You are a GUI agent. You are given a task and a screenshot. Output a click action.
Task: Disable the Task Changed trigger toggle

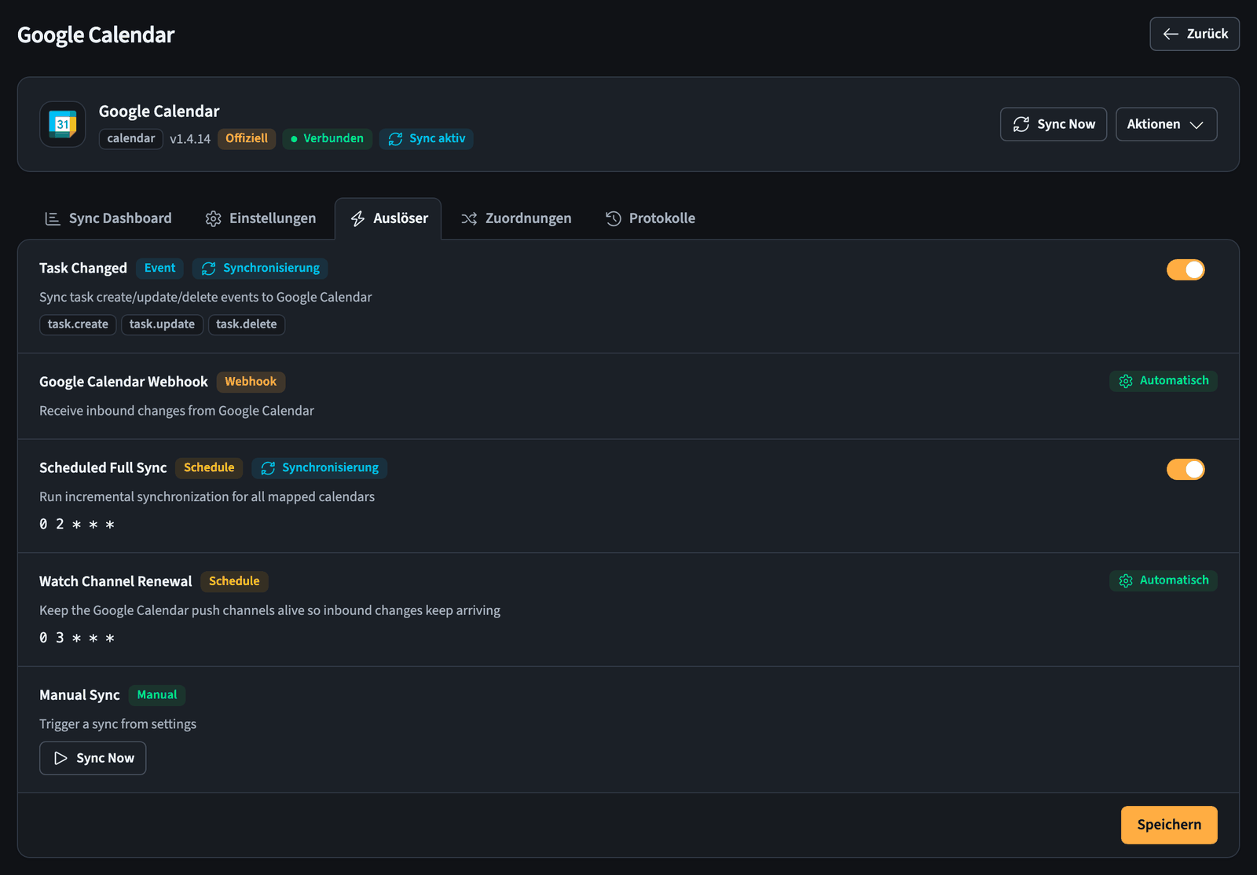coord(1186,269)
